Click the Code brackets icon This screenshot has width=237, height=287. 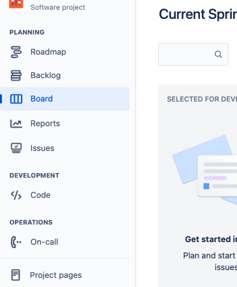point(16,195)
